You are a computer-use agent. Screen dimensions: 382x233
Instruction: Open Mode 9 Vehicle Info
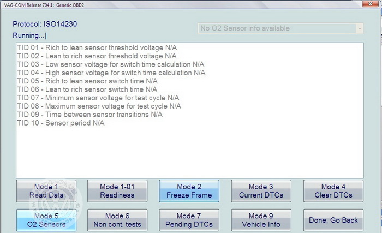point(261,220)
